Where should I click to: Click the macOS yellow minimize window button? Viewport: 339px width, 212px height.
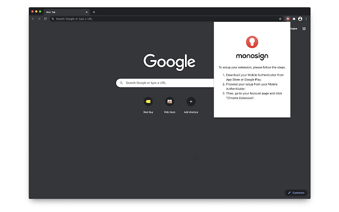37,12
